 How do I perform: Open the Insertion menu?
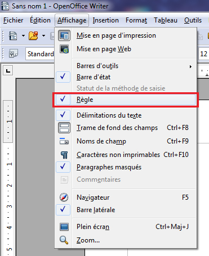(106, 20)
